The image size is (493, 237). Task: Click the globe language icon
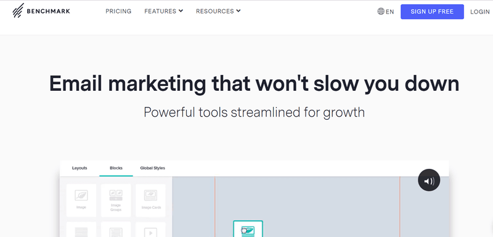(381, 12)
